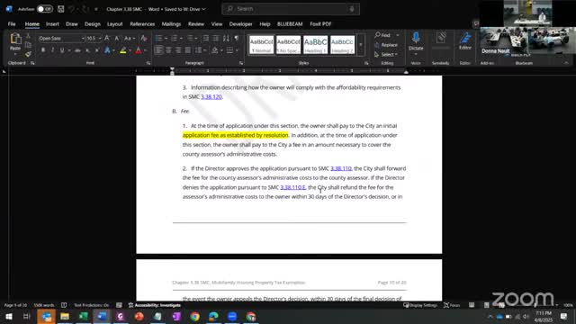Click the Find button
Viewport: 576px width, 324px height.
[x=382, y=35]
